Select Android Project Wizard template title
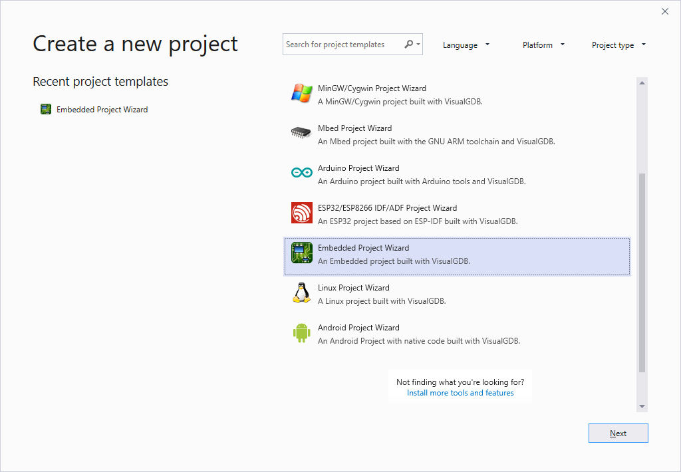 358,328
